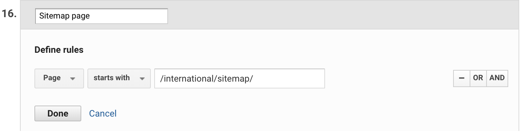Add an OR condition to the rule
Viewport: 522px width, 133px height.
tap(478, 78)
